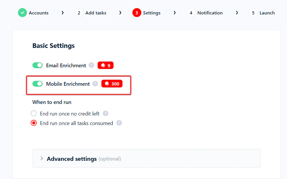Click the chevron after Notification step
Image resolution: width=287 pixels, height=179 pixels.
point(237,13)
